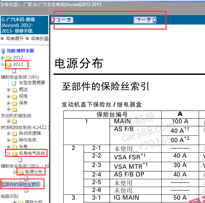Click sidebar header G-广汽本田-雅阁 维修手册
205x203 pixels.
point(25,25)
